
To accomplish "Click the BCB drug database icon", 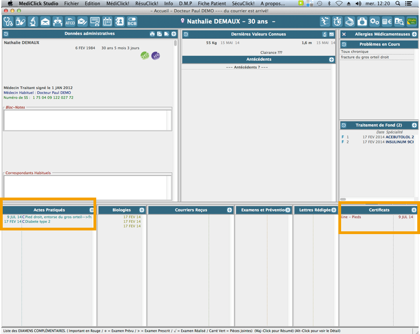I will pos(132,21).
